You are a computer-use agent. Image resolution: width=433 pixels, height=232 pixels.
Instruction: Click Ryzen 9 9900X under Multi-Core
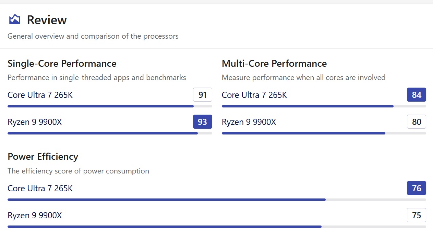pos(249,122)
